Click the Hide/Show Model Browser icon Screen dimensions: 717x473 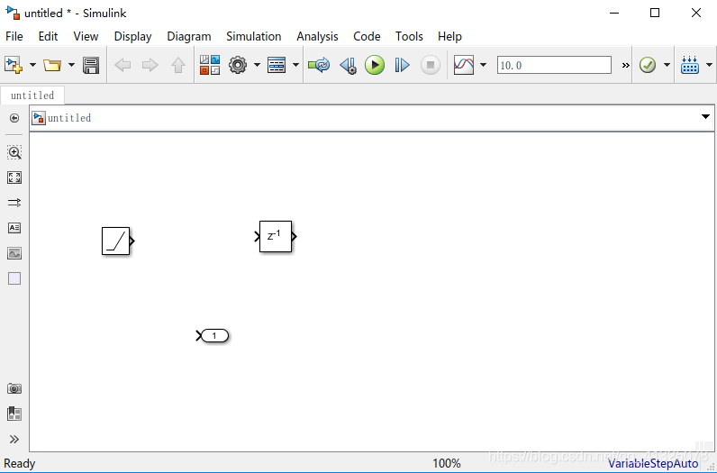[14, 119]
